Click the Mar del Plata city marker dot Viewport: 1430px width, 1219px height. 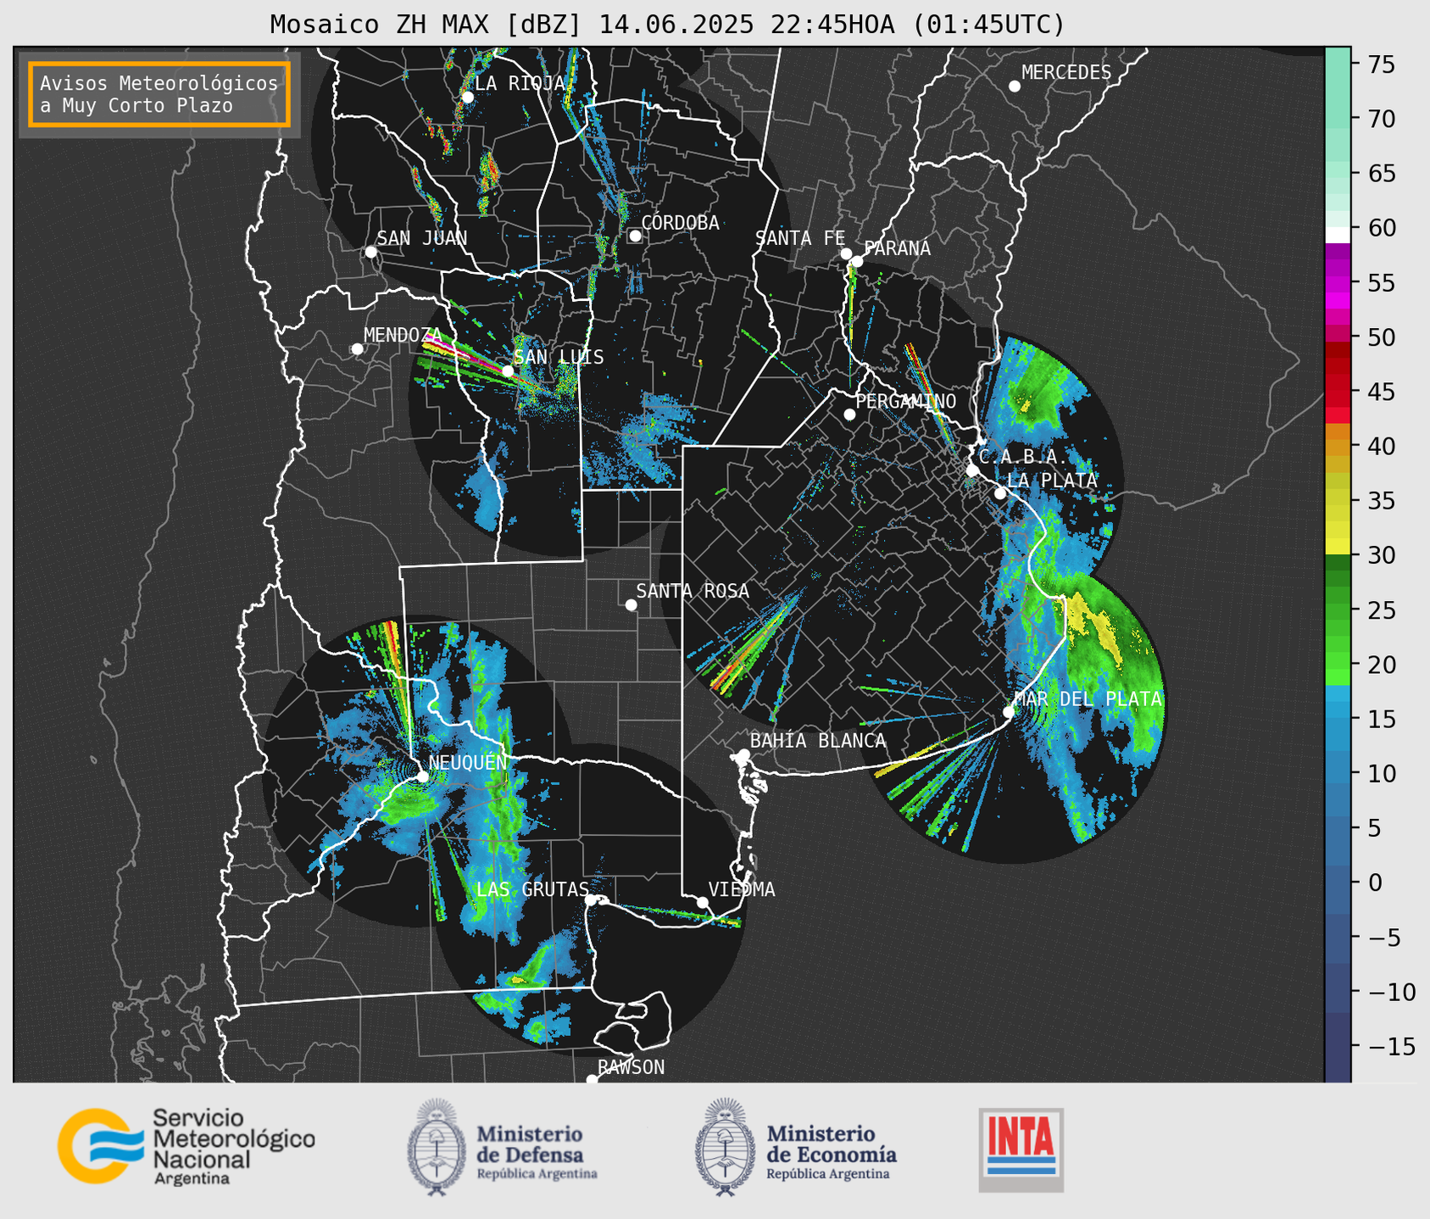[x=1009, y=712]
